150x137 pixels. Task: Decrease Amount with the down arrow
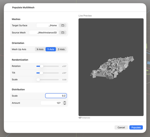[x=65, y=104]
